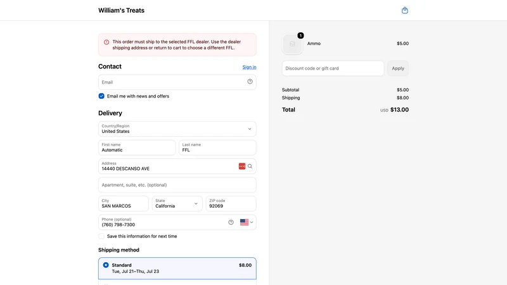
Task: Click the error alert icon in banner
Action: coord(106,42)
